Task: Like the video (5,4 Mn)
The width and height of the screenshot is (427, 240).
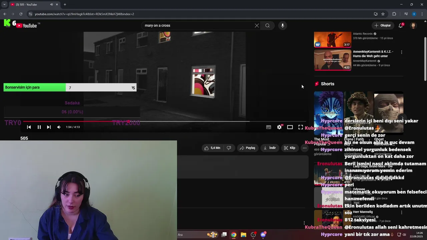Action: [x=212, y=148]
